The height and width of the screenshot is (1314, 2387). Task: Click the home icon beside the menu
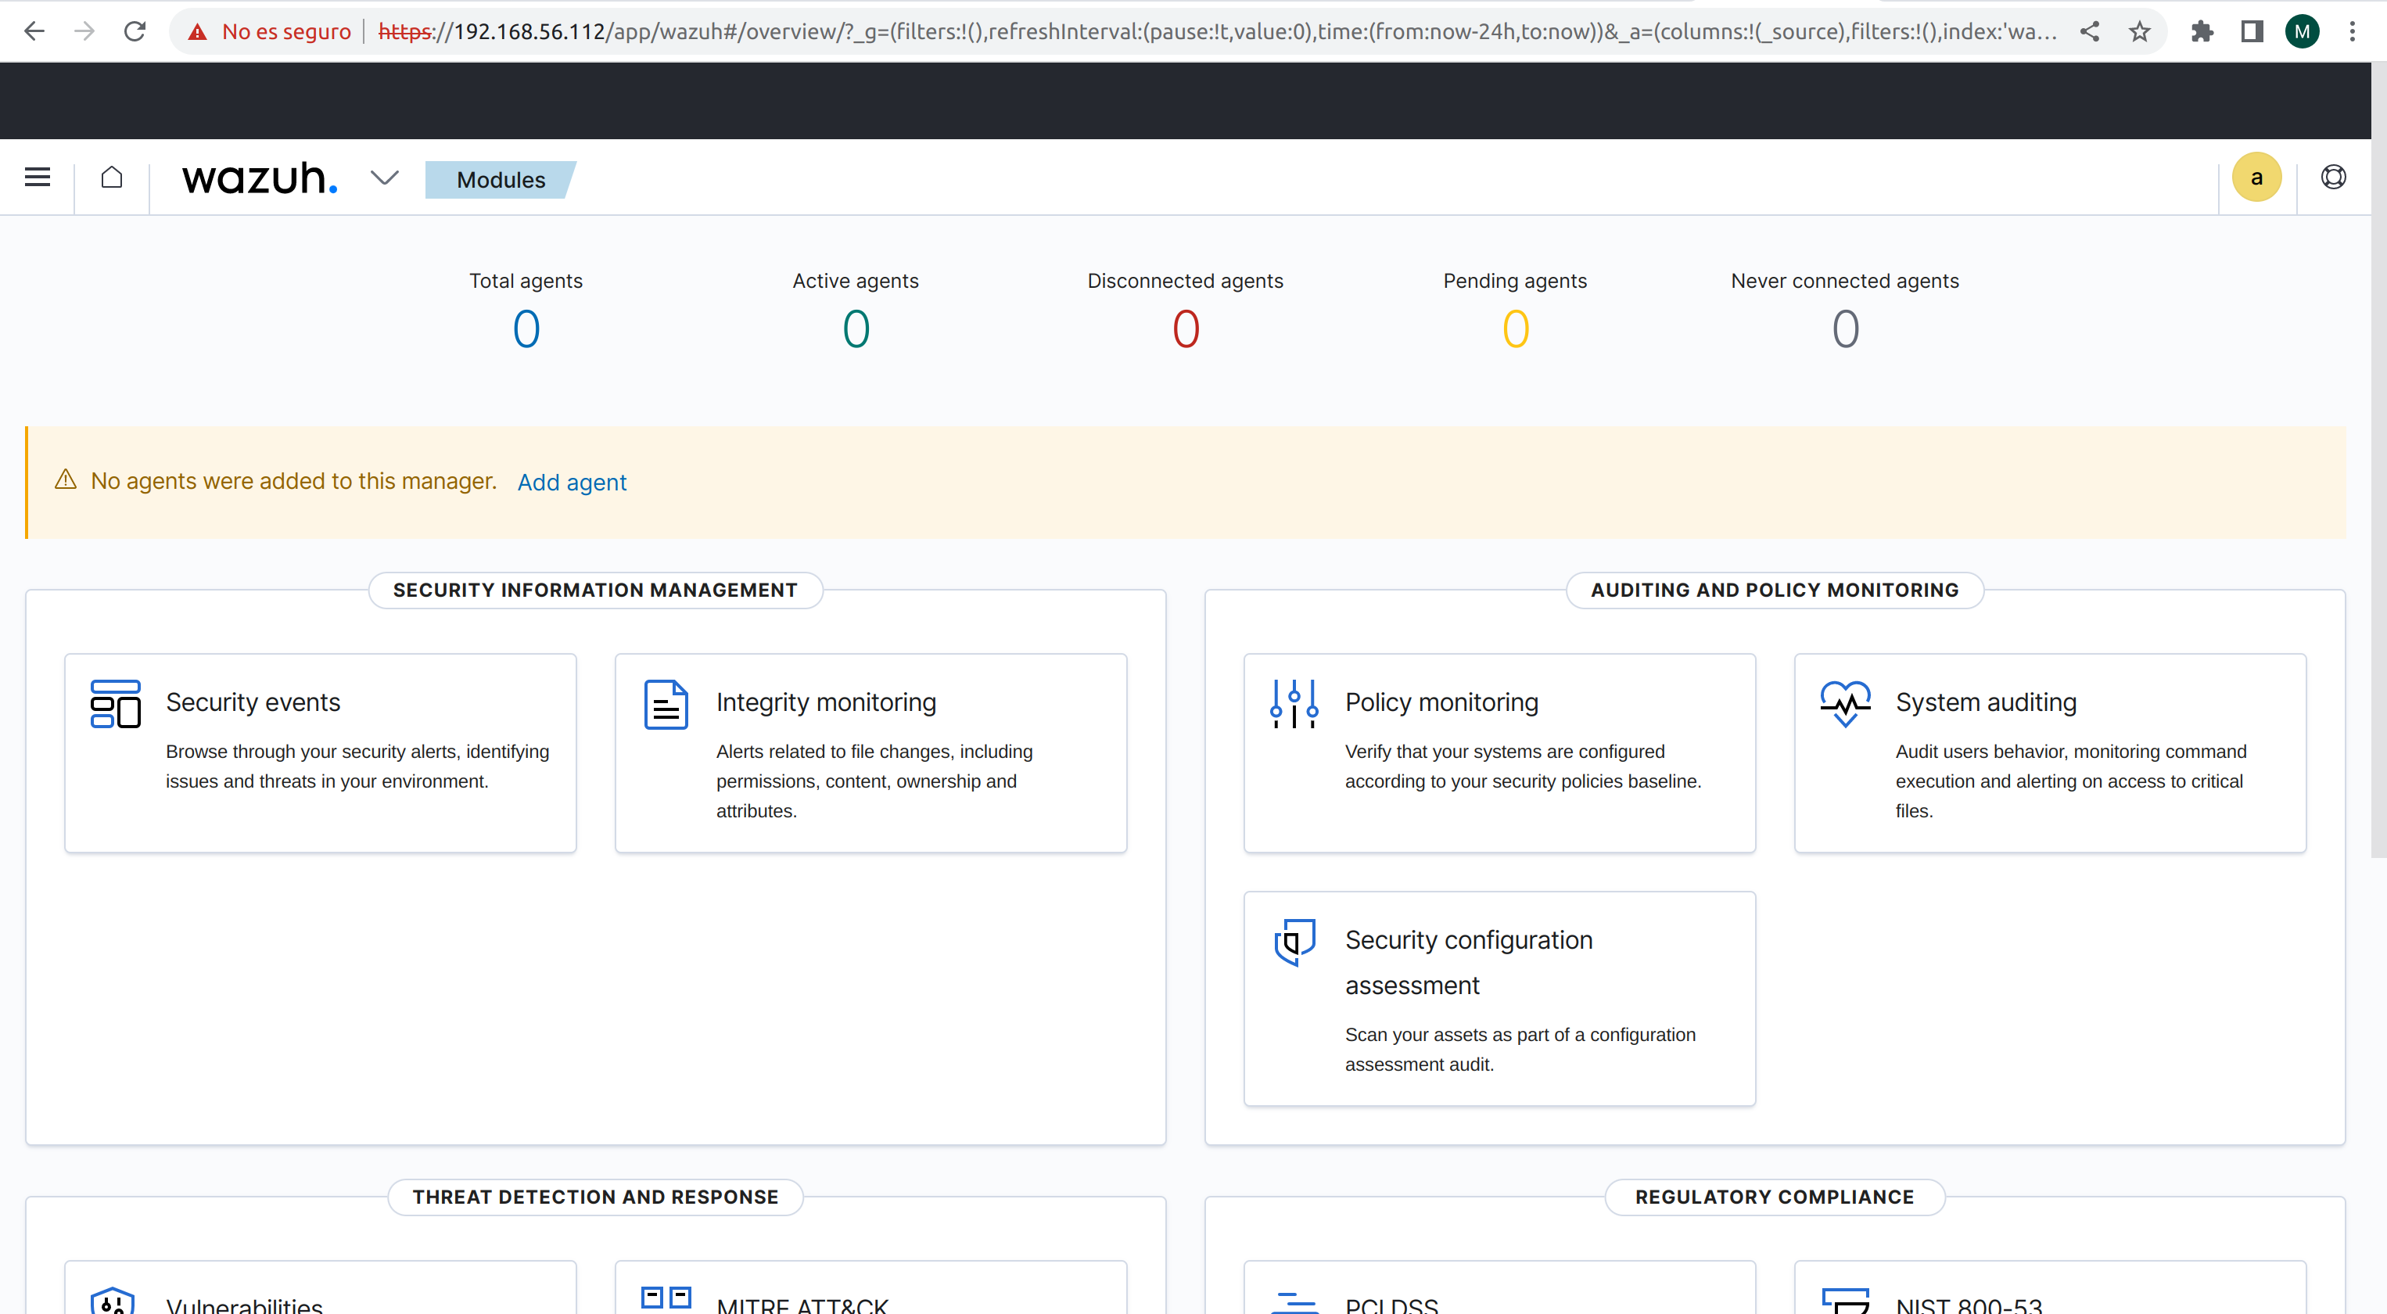pos(111,177)
